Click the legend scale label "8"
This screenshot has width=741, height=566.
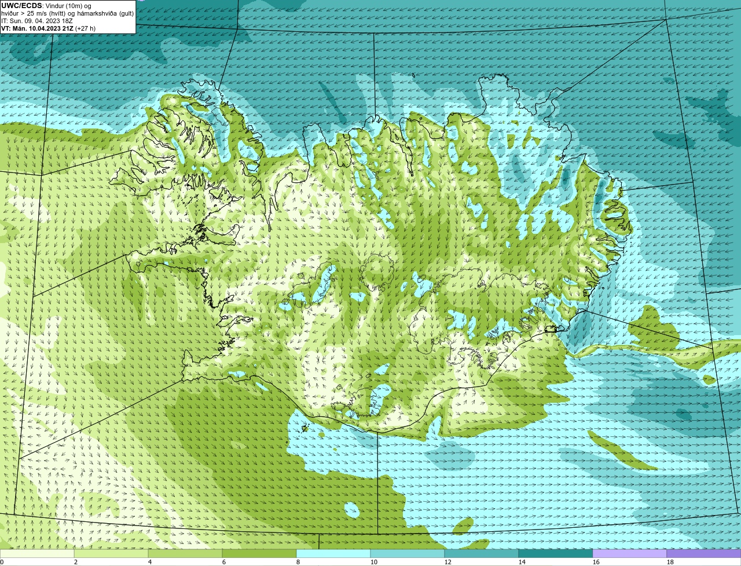[x=298, y=562]
